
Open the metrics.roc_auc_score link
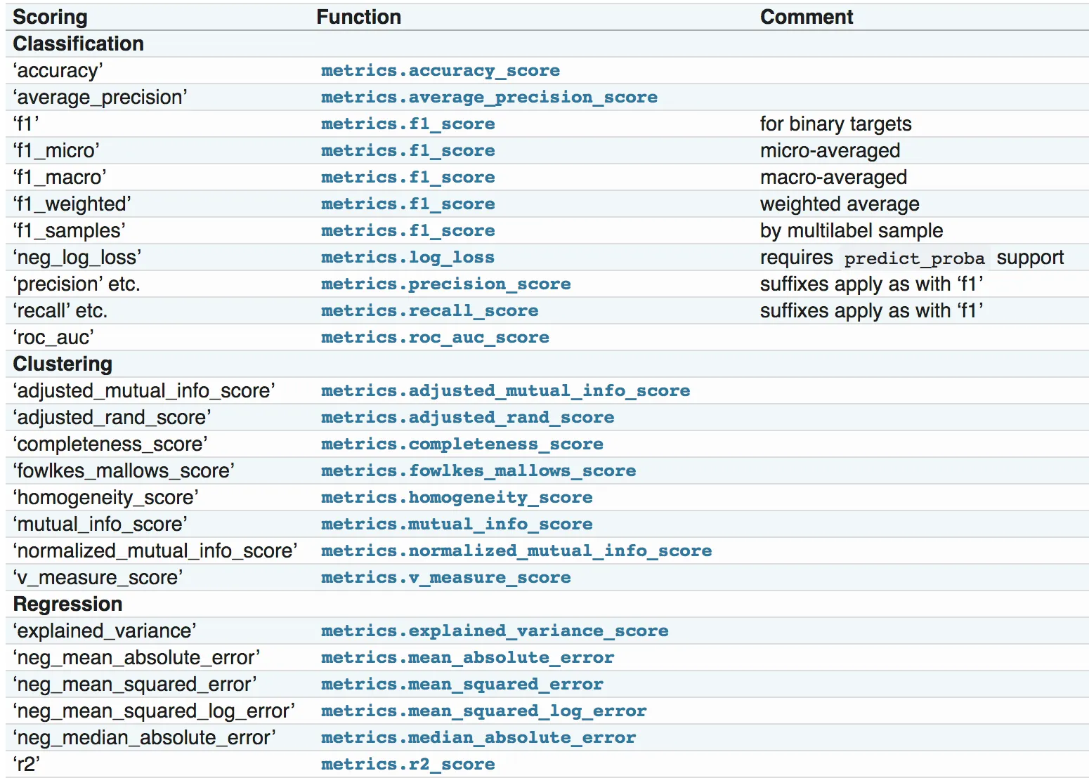435,338
